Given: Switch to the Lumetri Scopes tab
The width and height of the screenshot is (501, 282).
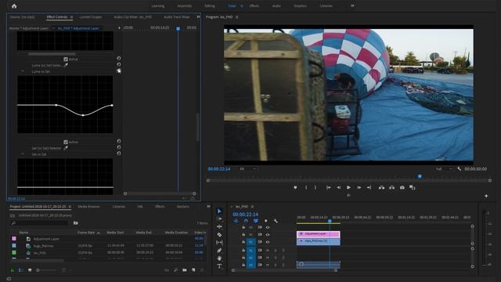Looking at the screenshot, I should [91, 17].
